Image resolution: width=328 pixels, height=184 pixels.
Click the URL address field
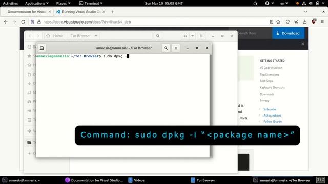(155, 22)
